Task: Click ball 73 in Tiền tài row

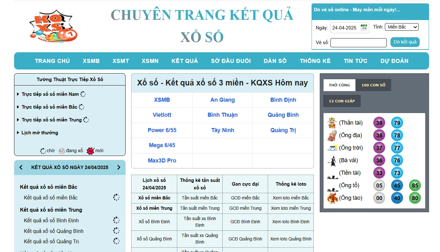Action: point(397,173)
